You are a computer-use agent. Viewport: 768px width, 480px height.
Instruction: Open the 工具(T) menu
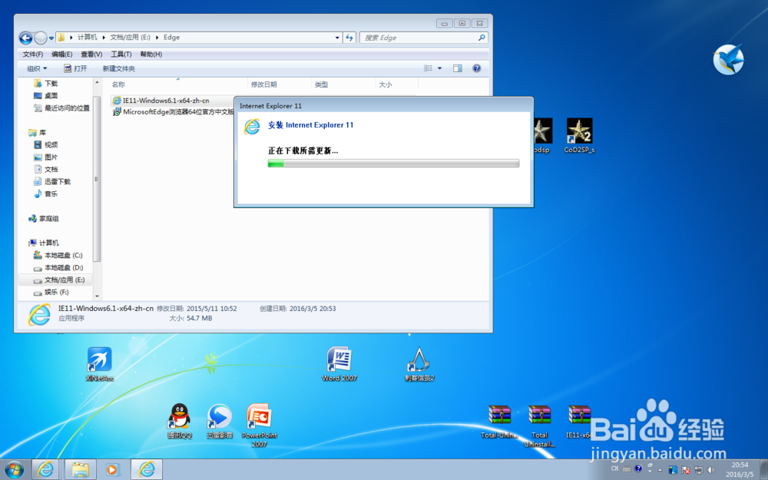point(121,55)
